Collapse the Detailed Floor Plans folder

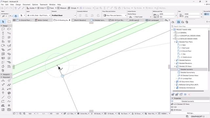[175, 42]
